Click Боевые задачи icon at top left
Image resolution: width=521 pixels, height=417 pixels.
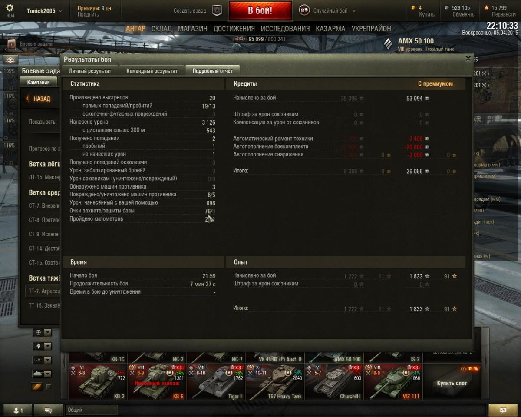(11, 43)
